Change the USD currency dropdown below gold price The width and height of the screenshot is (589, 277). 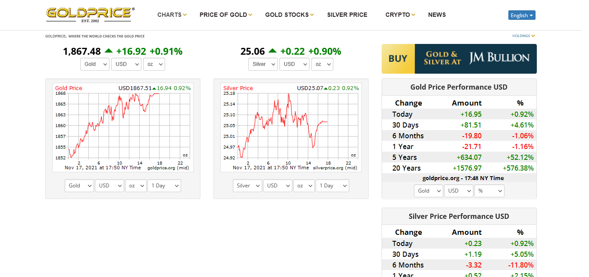click(126, 64)
